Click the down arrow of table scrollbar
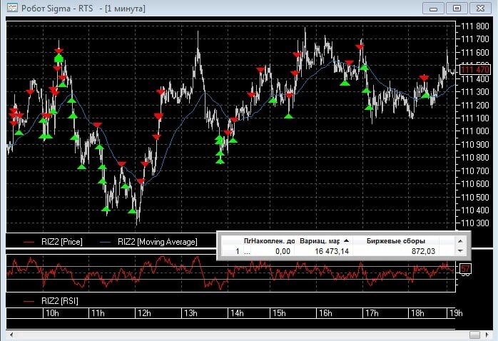This screenshot has height=341, width=498. 460,251
